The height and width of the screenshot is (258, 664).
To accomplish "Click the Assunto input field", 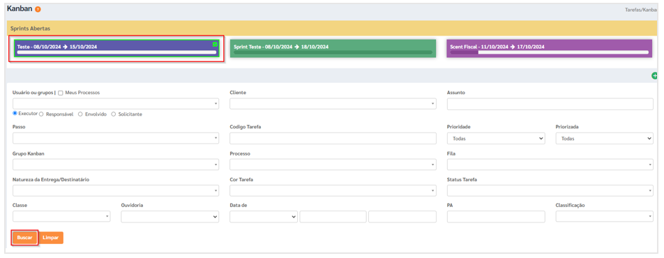I will (550, 104).
